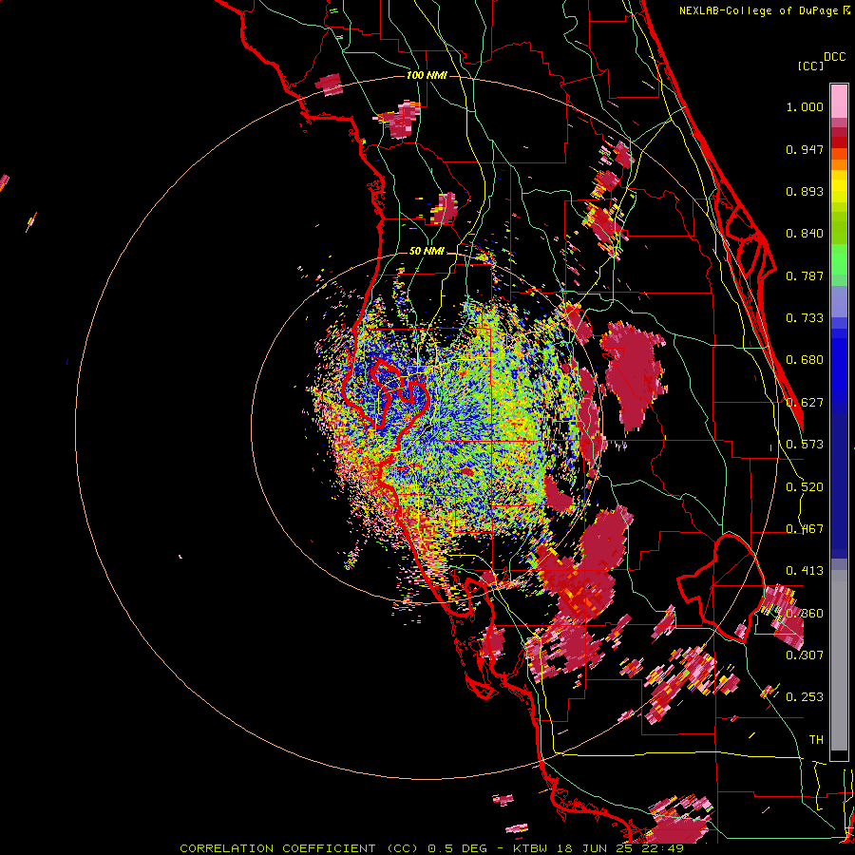Select the DCC label above the color scale
The image size is (855, 855).
834,57
